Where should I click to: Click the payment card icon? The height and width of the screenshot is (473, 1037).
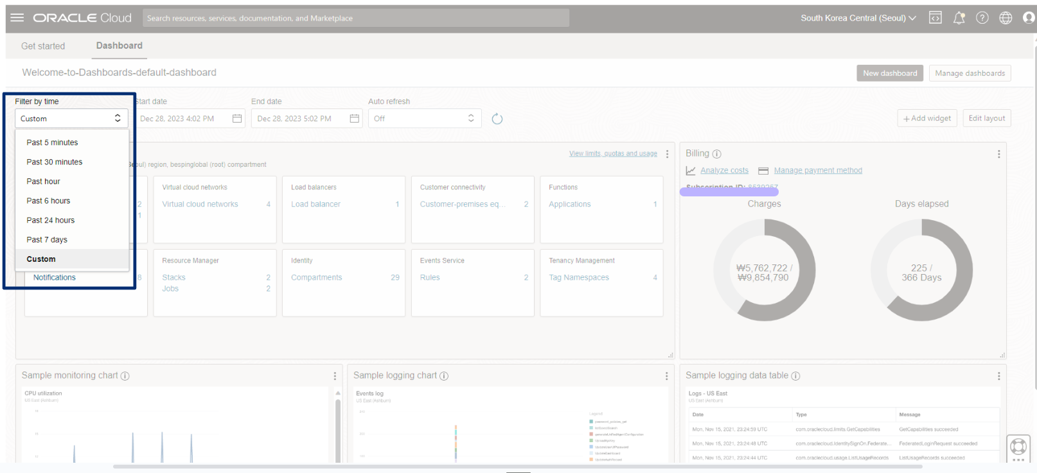763,171
